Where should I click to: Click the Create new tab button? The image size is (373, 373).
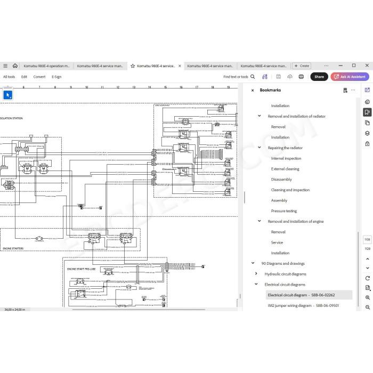(x=302, y=66)
